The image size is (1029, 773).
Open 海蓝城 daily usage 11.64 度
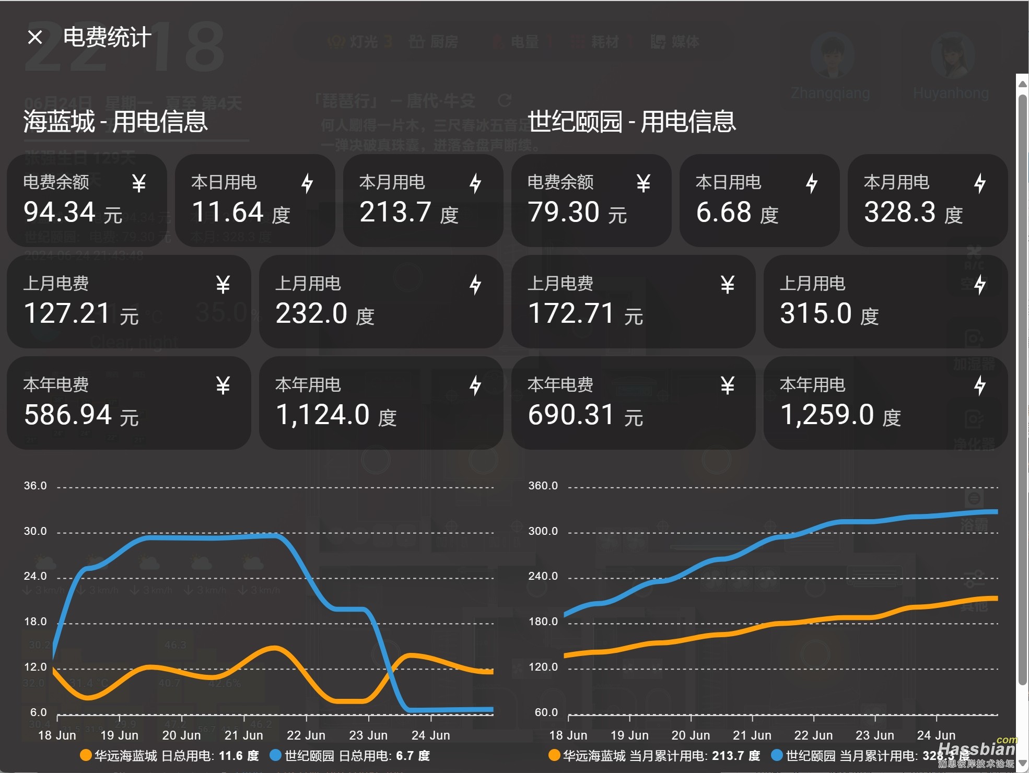(x=241, y=213)
